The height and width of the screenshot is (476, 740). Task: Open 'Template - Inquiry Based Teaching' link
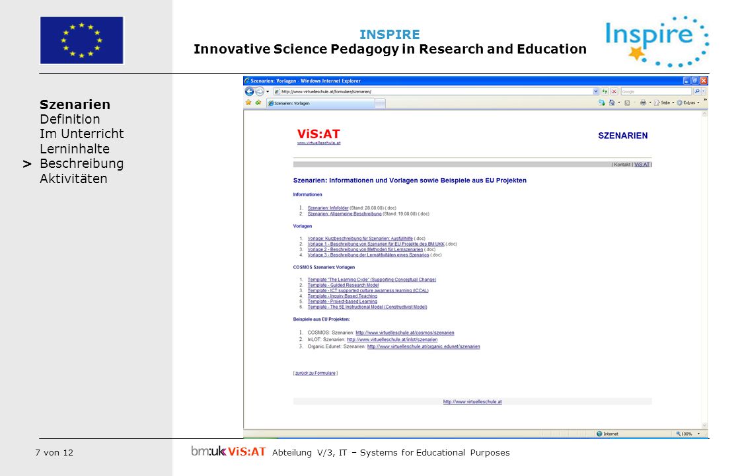(x=343, y=296)
